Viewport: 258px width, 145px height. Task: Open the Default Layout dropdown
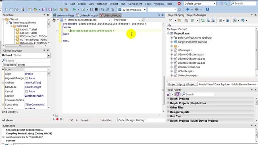click(214, 4)
